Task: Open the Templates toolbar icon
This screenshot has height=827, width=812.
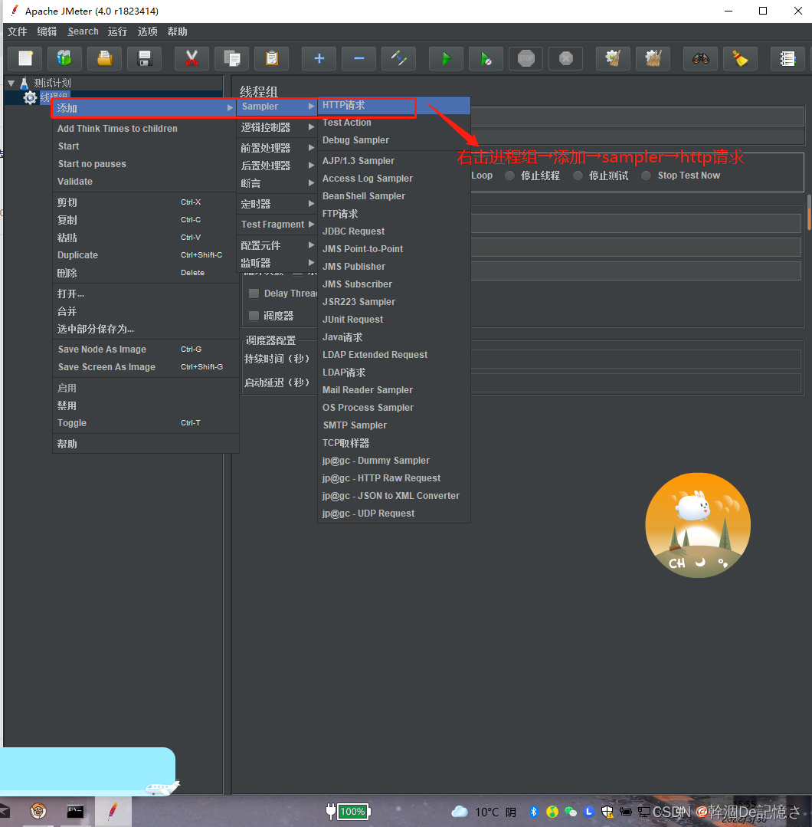Action: click(64, 58)
